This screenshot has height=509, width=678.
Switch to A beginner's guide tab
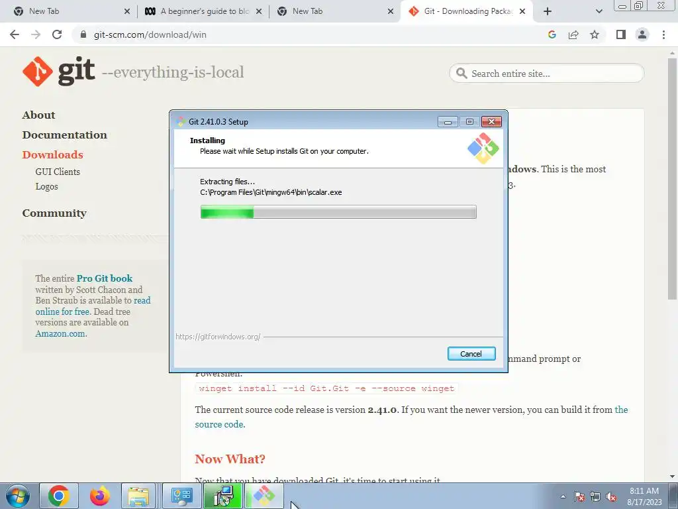203,11
